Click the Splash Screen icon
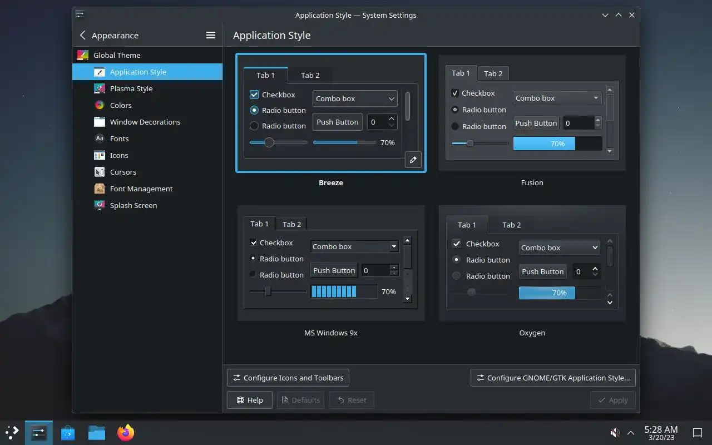The width and height of the screenshot is (712, 445). (100, 205)
